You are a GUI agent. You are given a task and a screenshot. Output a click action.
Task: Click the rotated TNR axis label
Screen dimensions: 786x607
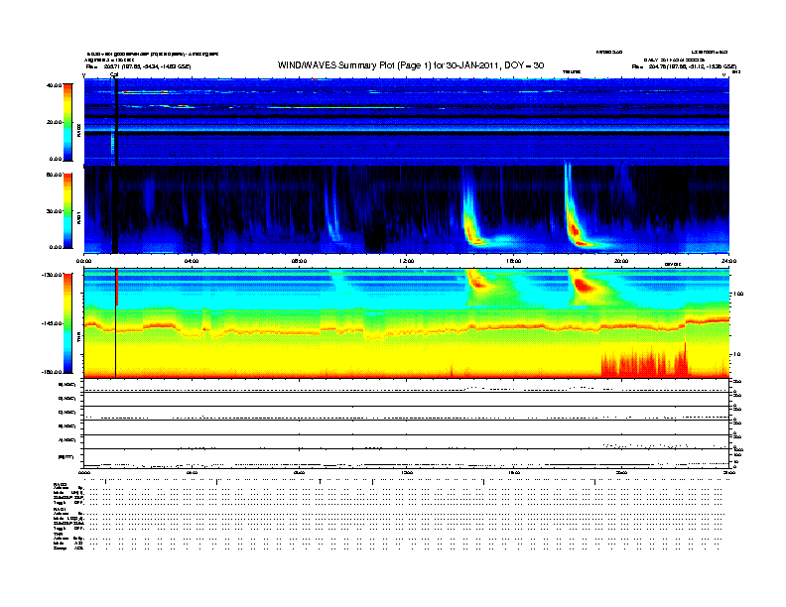(x=78, y=338)
